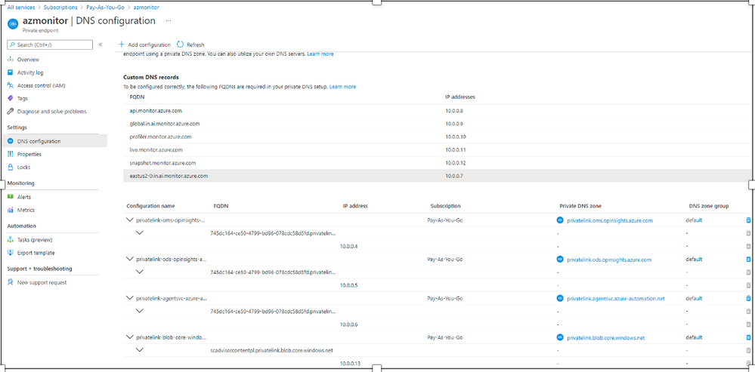755x372 pixels.
Task: Go to All services breadcrumb
Action: (x=22, y=8)
